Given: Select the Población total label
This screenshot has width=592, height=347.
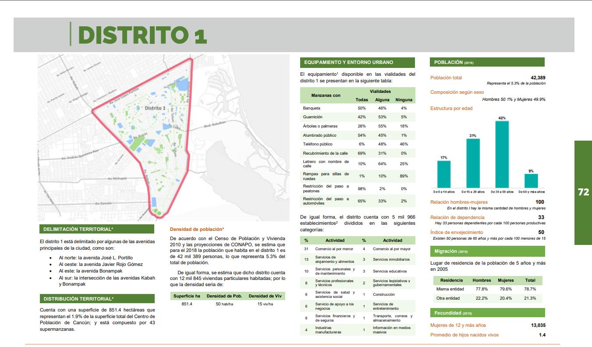Looking at the screenshot, I should coord(446,78).
